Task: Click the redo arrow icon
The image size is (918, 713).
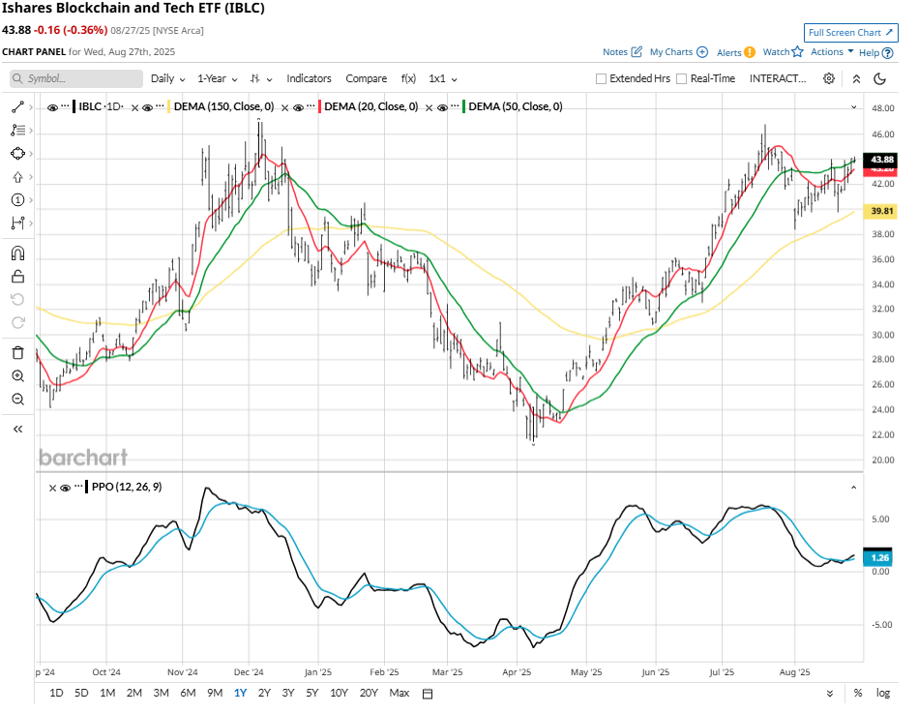Action: click(17, 322)
